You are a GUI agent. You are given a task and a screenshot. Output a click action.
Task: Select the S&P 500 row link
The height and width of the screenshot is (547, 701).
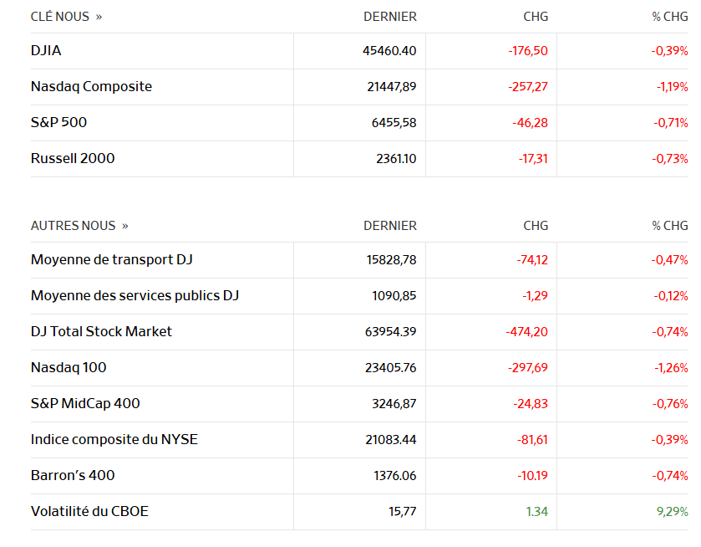[x=58, y=123]
